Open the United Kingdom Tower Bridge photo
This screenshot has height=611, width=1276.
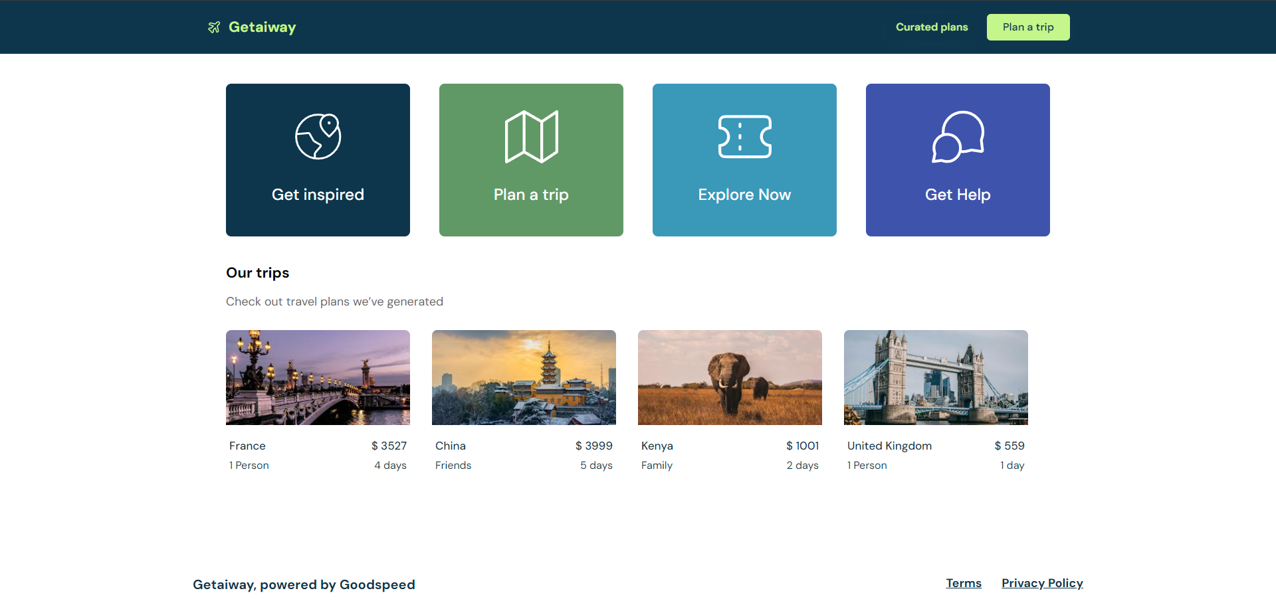[x=936, y=377]
